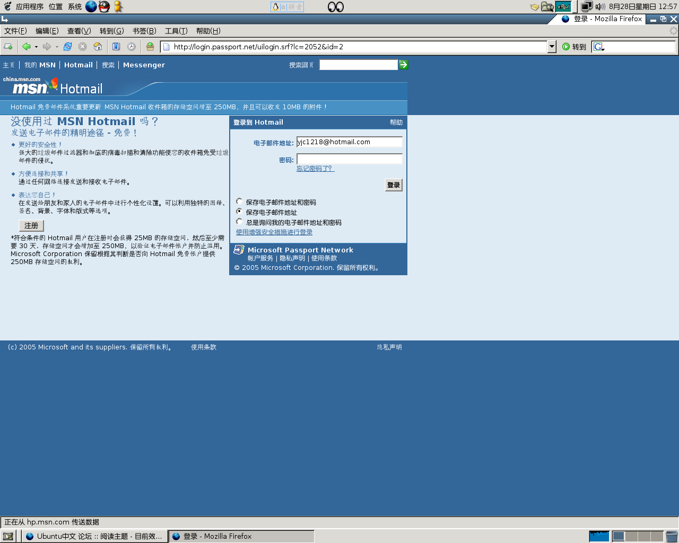Click the rolling eyes applet
The width and height of the screenshot is (679, 543).
(336, 7)
